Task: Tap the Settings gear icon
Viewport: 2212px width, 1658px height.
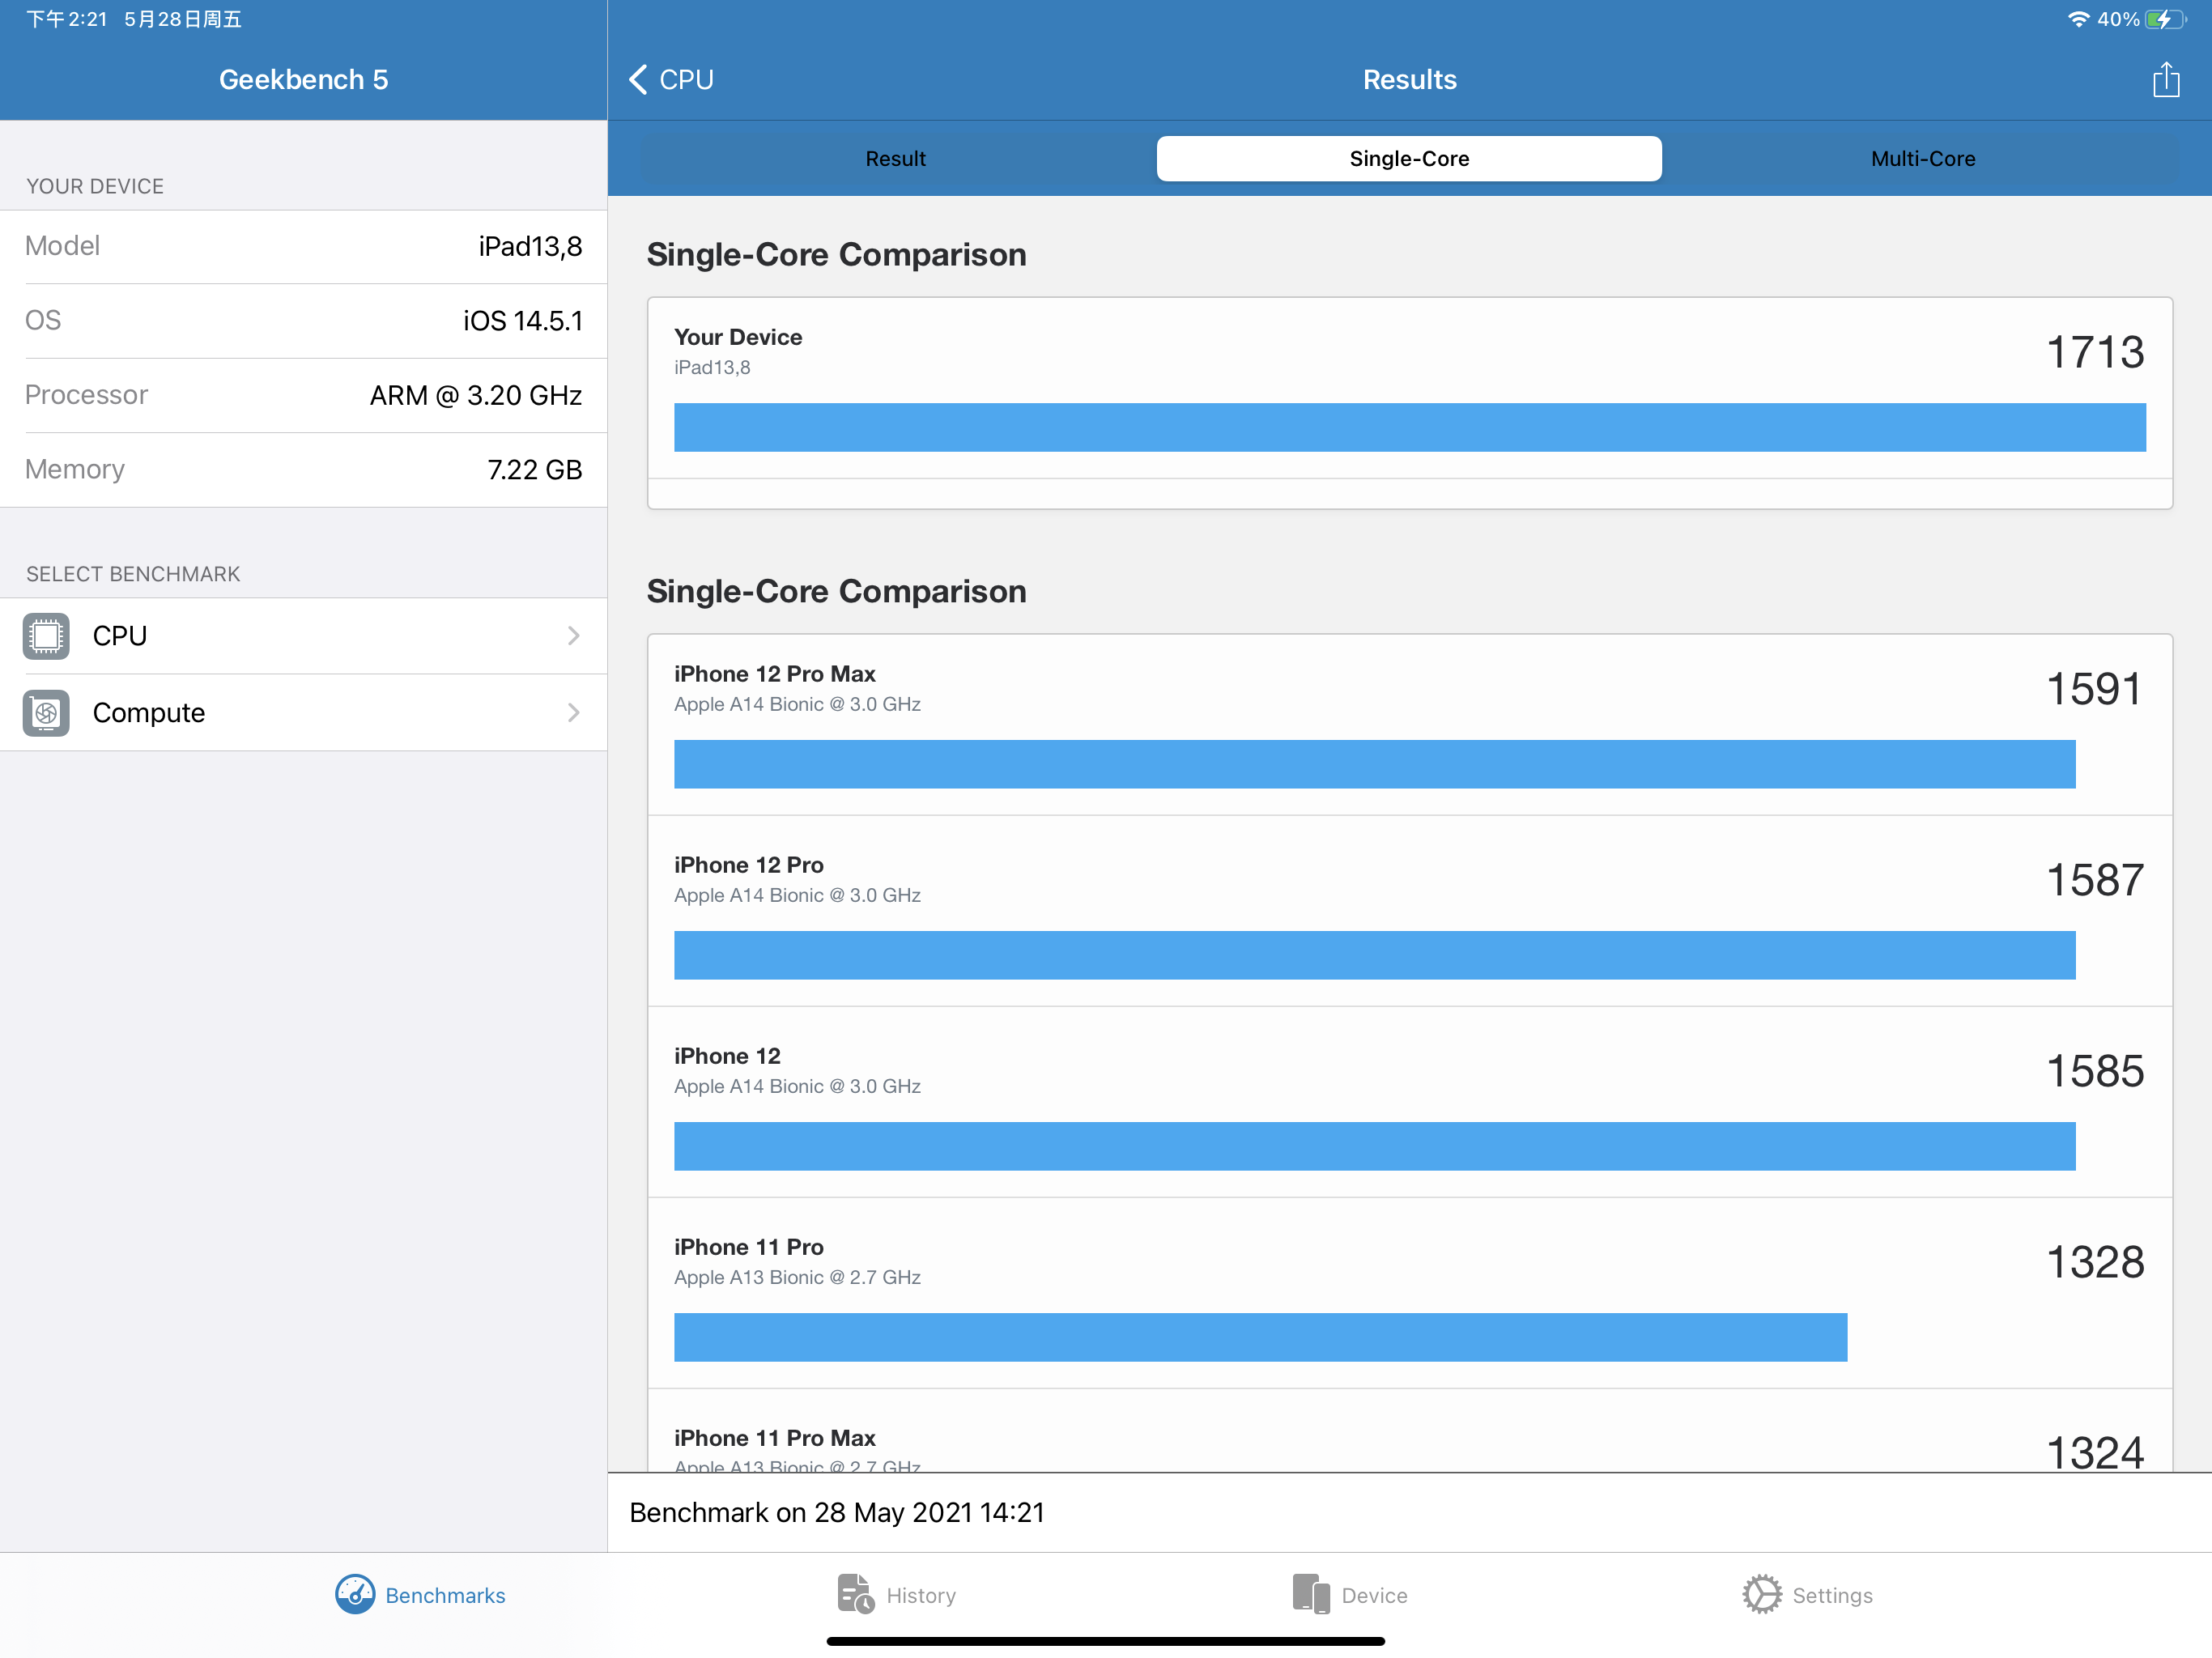Action: click(x=1762, y=1595)
